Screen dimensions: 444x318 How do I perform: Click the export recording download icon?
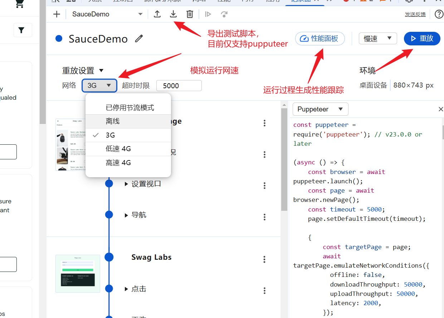[x=174, y=14]
